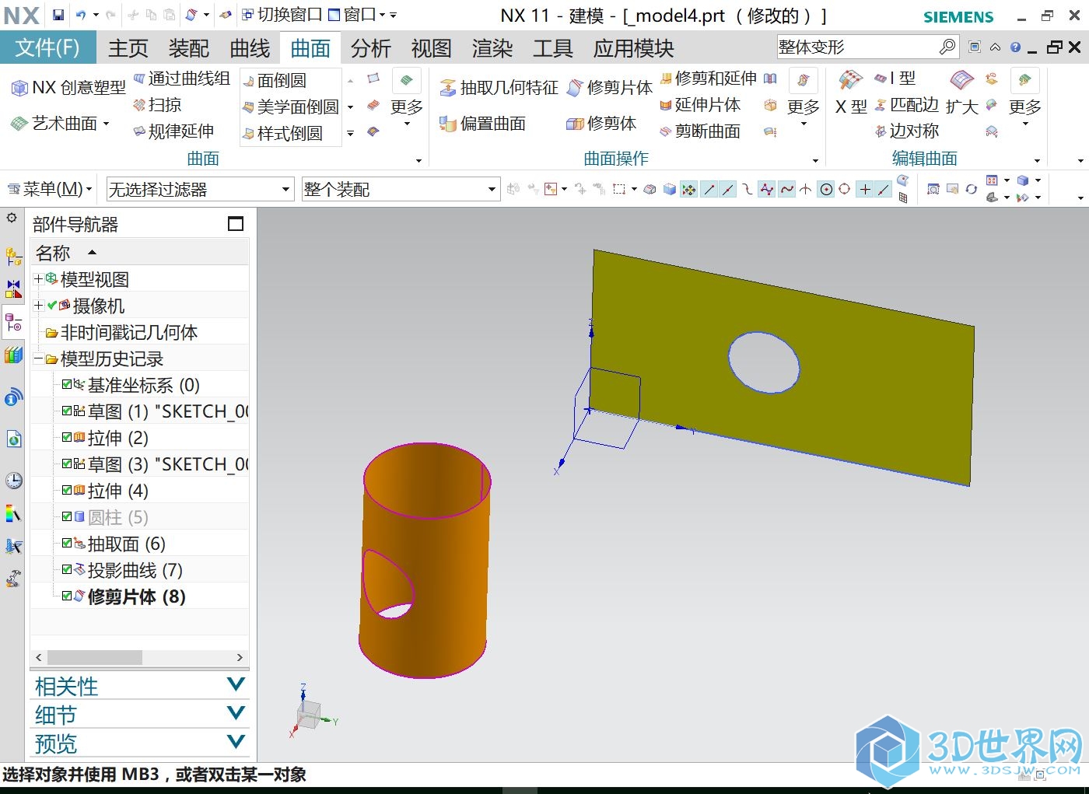Switch to the 应用模块 tab
Viewport: 1089px width, 794px height.
(633, 48)
